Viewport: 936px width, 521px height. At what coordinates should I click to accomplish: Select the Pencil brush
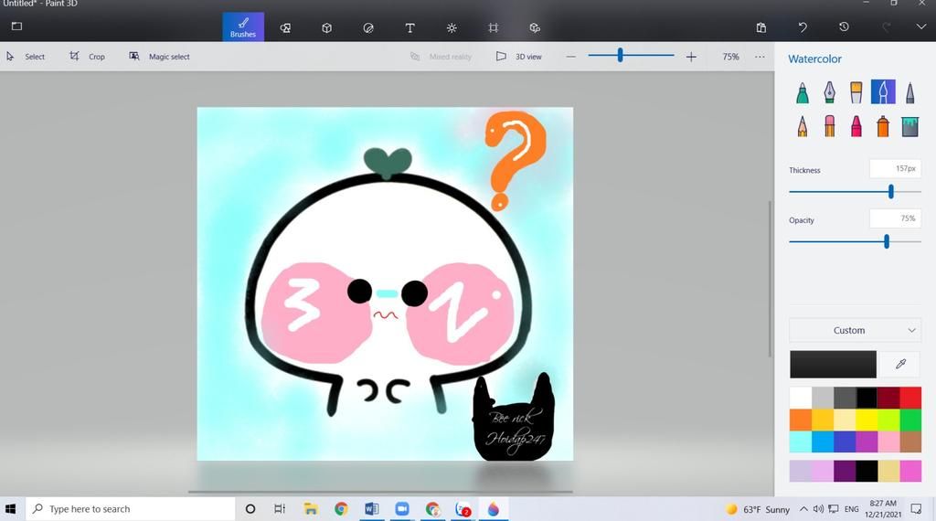coord(803,126)
